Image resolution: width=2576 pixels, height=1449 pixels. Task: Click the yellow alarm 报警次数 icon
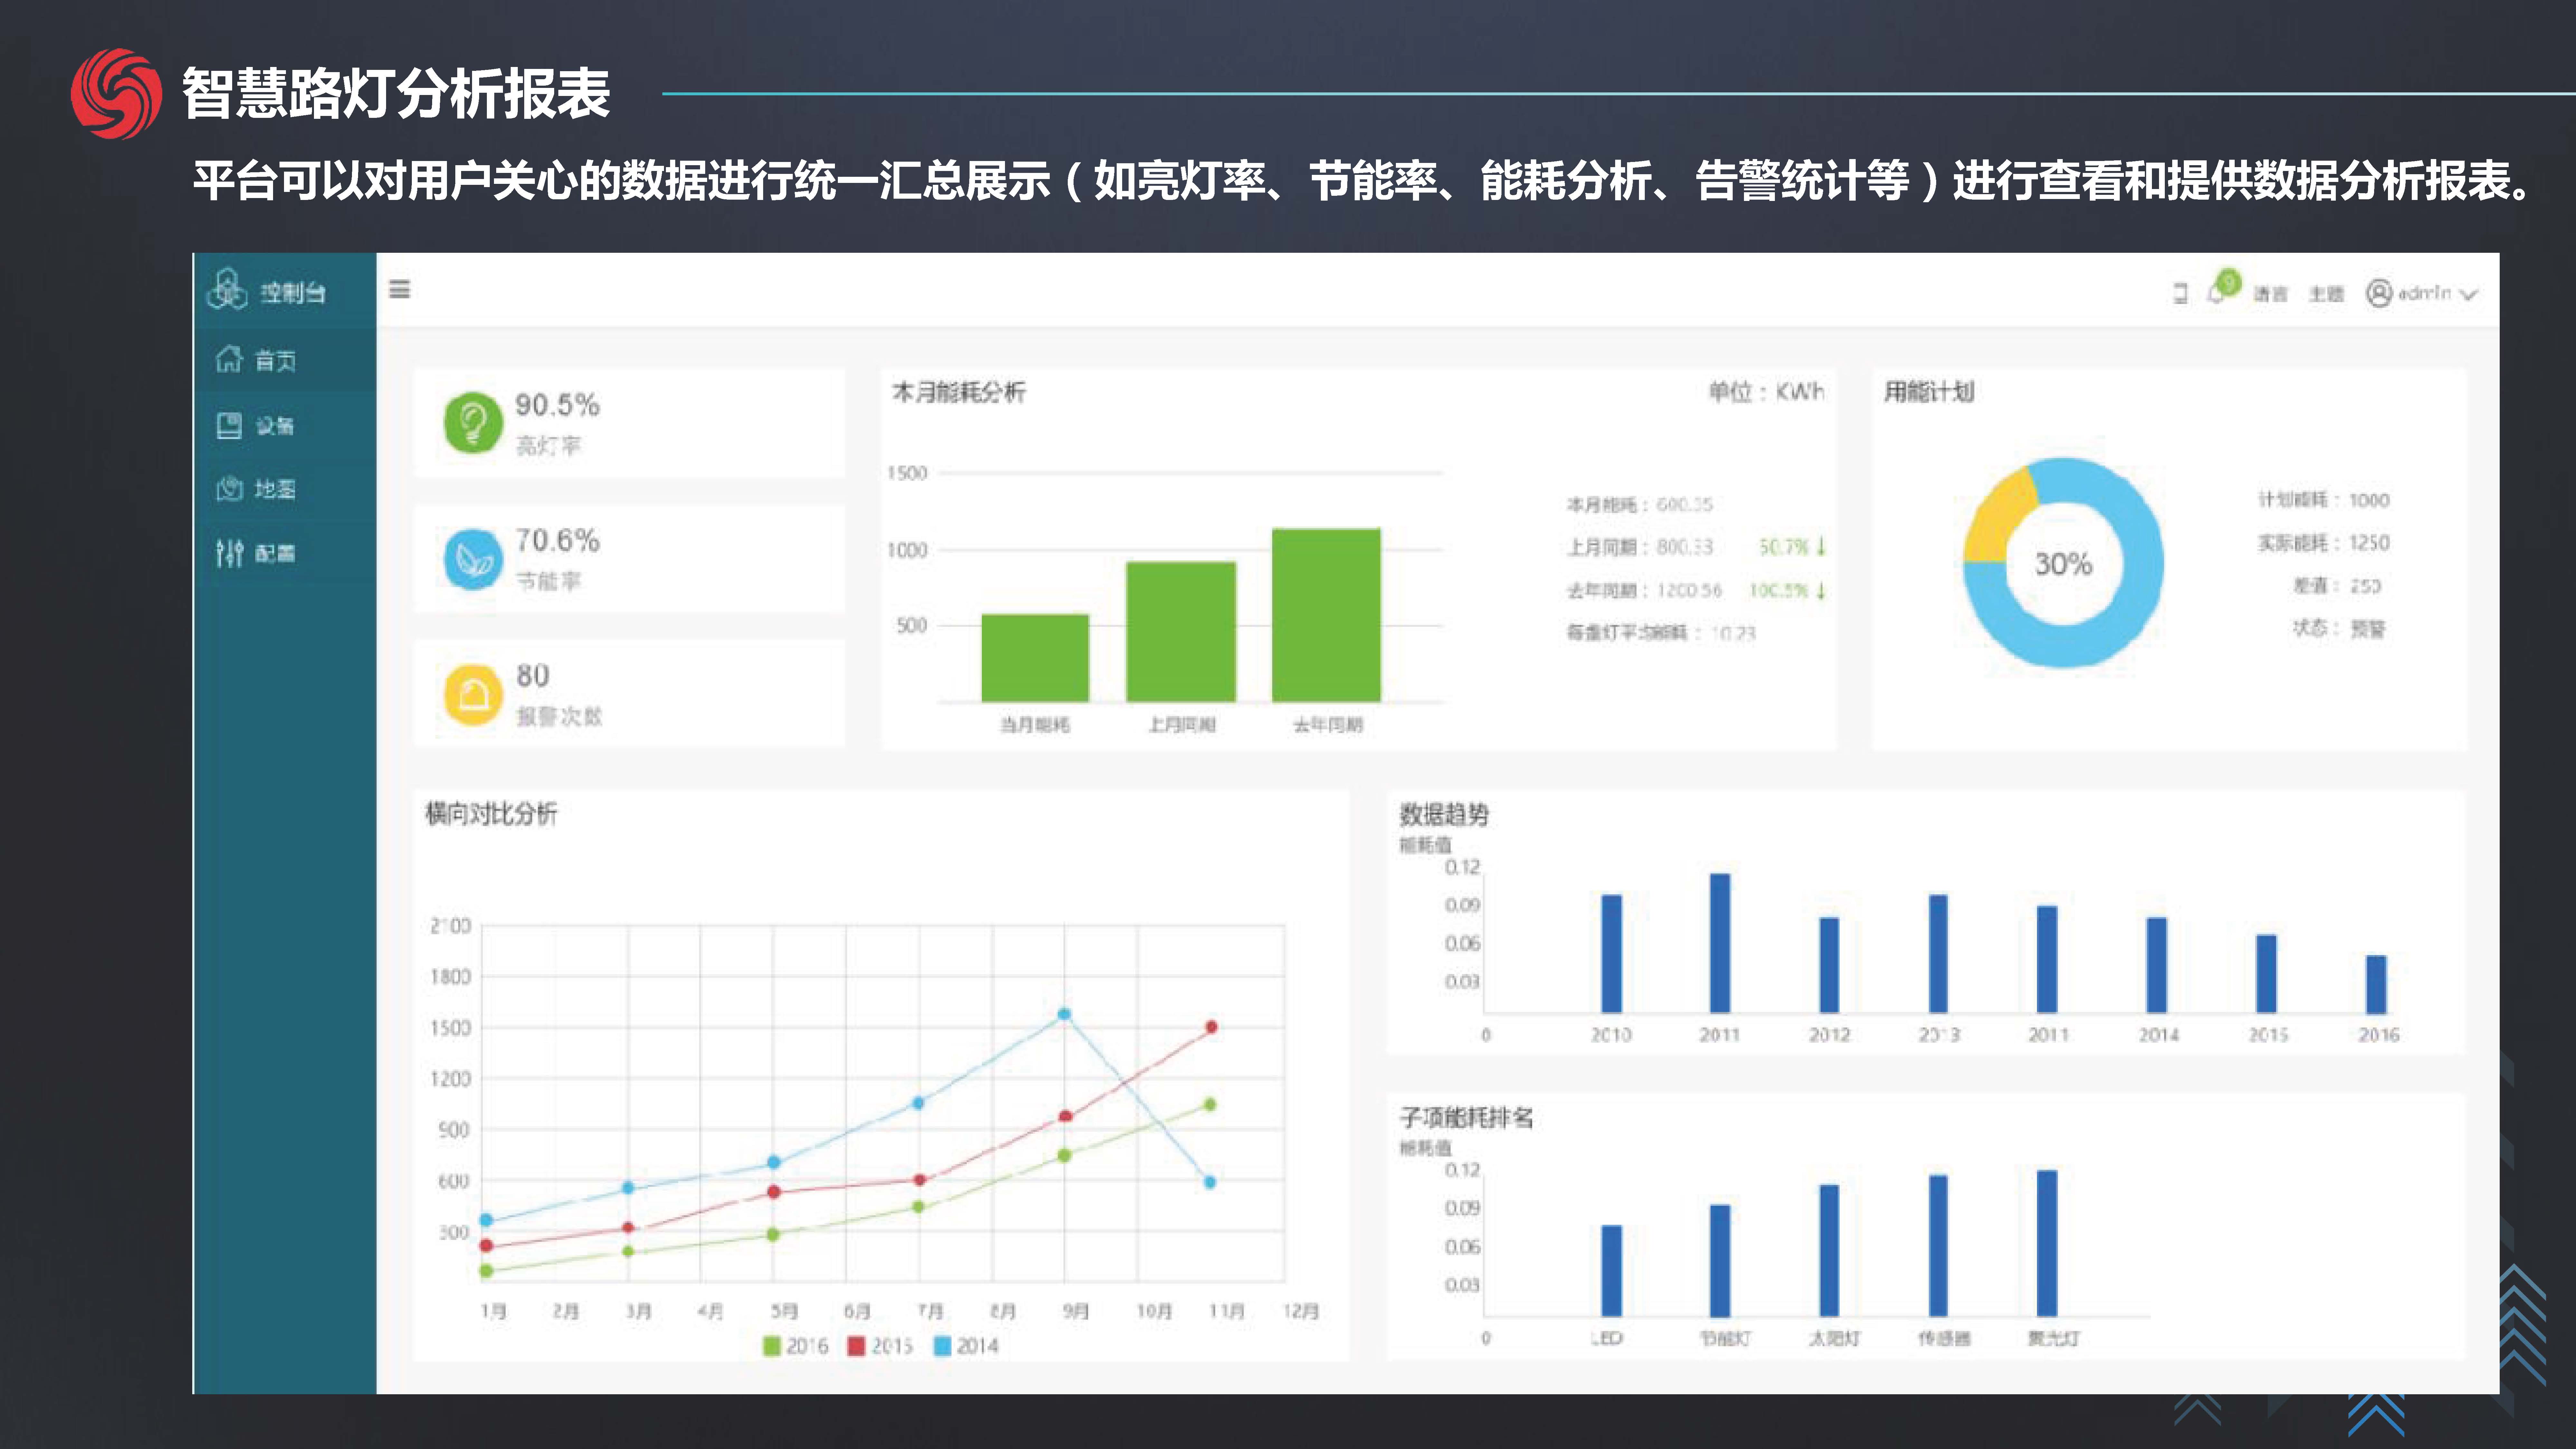click(x=473, y=694)
